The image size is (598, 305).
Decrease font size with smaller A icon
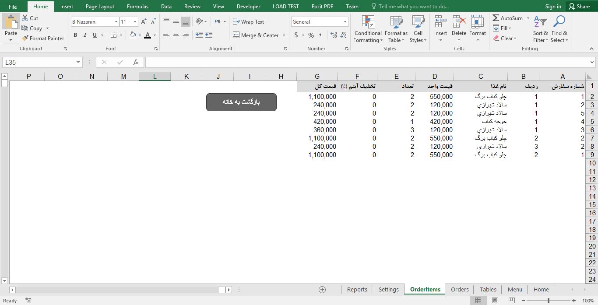click(x=153, y=21)
